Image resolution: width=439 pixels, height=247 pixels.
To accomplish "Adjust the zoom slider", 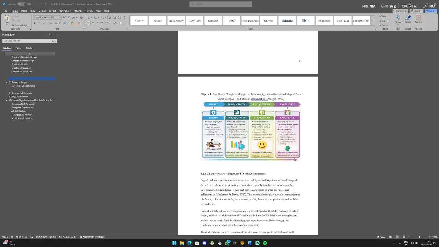I will pyautogui.click(x=419, y=237).
